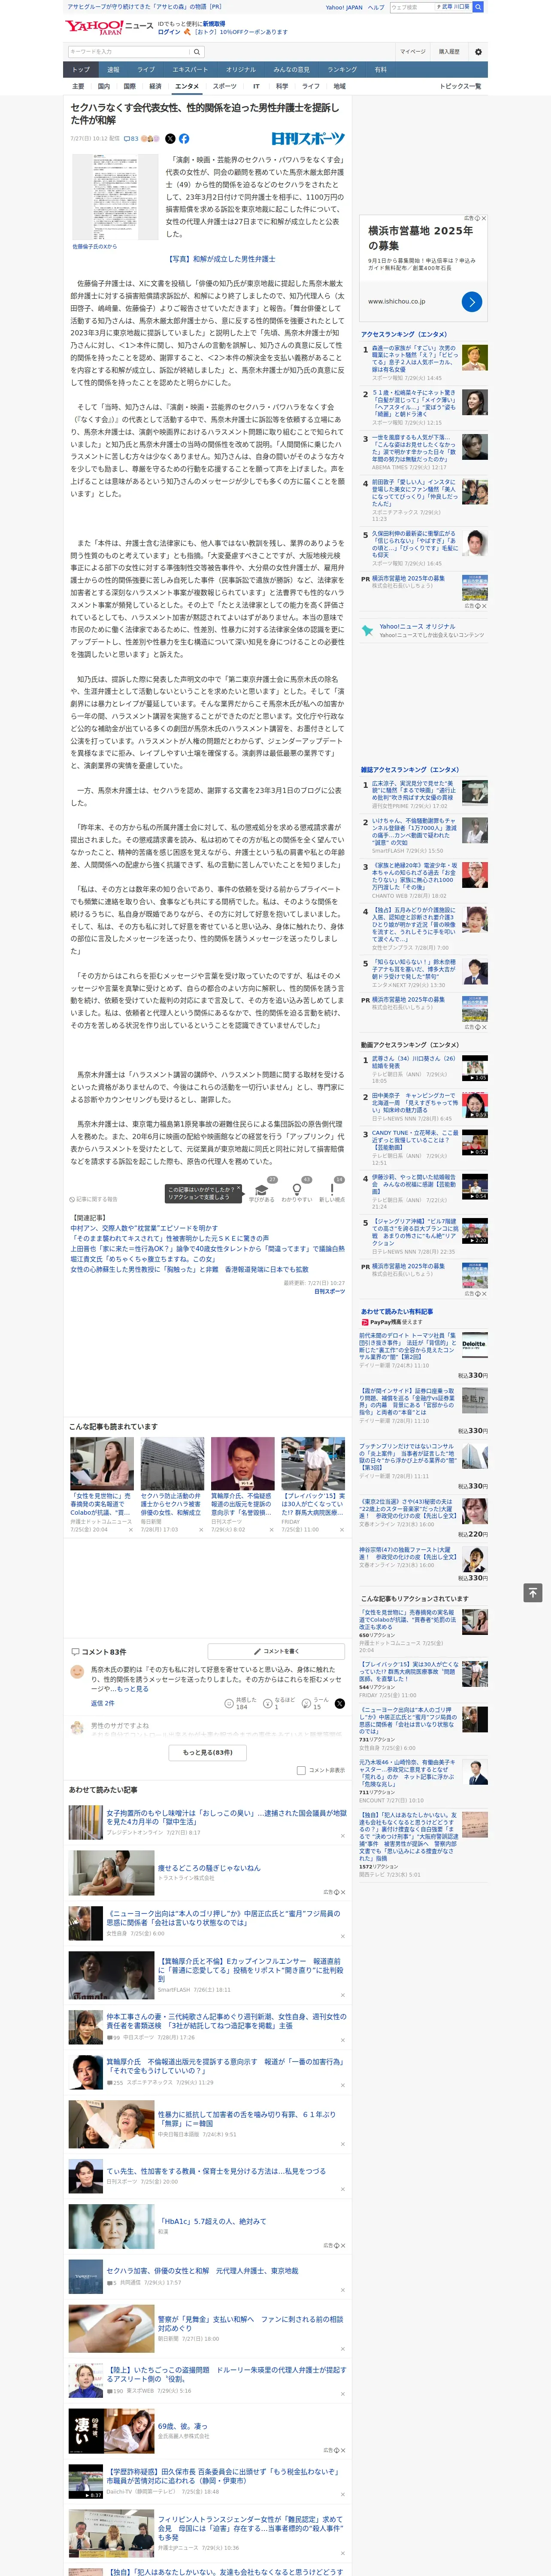551x2576 pixels.
Task: Open recommended article 女子刑務所のもやし味噌汁
Action: click(226, 1817)
